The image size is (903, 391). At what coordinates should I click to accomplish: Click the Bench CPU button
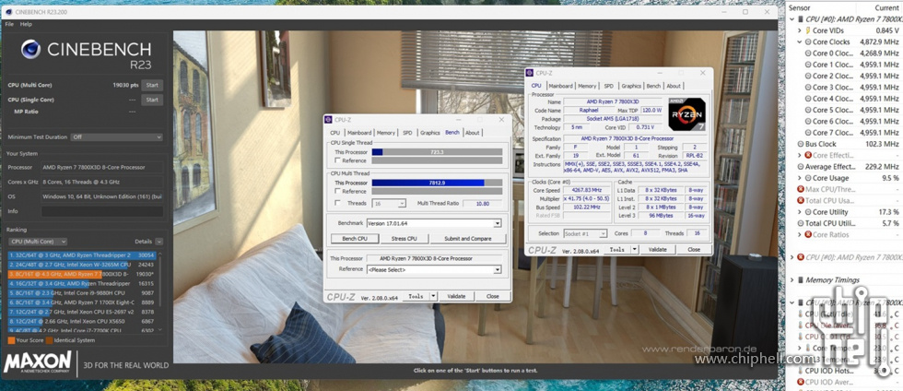coord(355,239)
